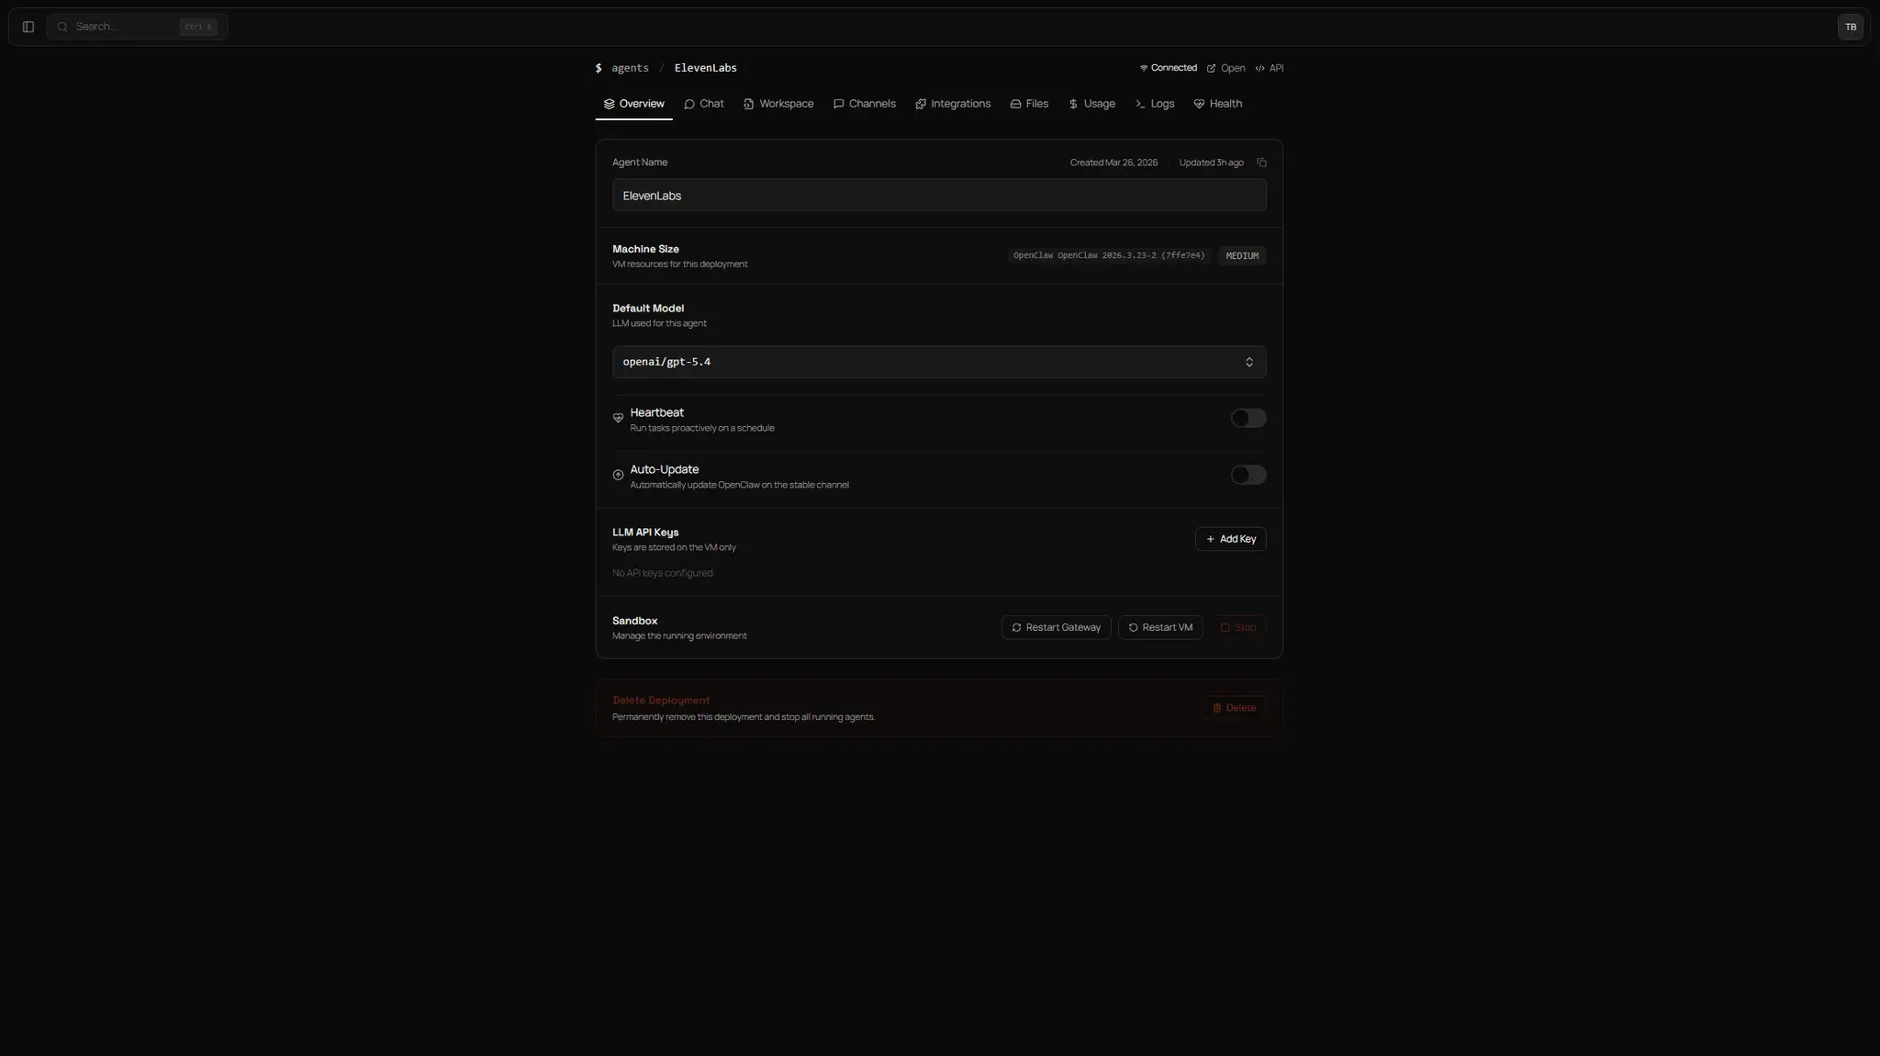Click the dollar prompt icon before agents

point(599,68)
